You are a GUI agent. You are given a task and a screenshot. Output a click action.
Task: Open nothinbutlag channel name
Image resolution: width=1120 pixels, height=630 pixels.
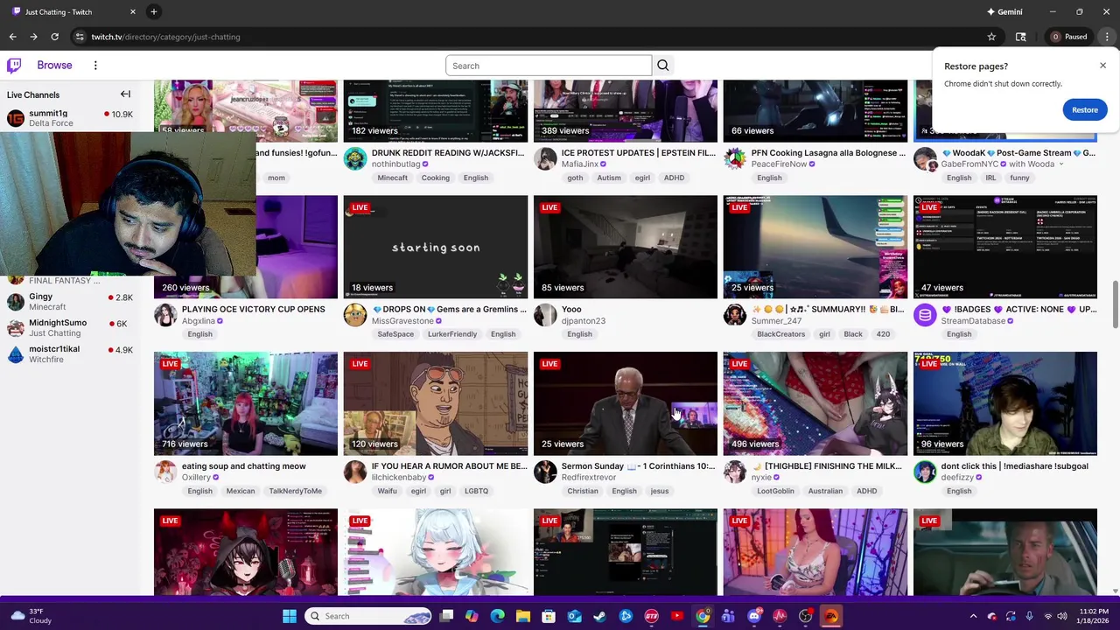pos(395,164)
